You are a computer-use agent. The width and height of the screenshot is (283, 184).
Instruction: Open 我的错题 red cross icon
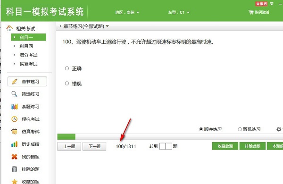point(14,157)
